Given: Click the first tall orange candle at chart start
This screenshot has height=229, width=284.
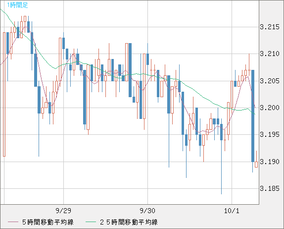Looking at the screenshot, I should pyautogui.click(x=4, y=94).
